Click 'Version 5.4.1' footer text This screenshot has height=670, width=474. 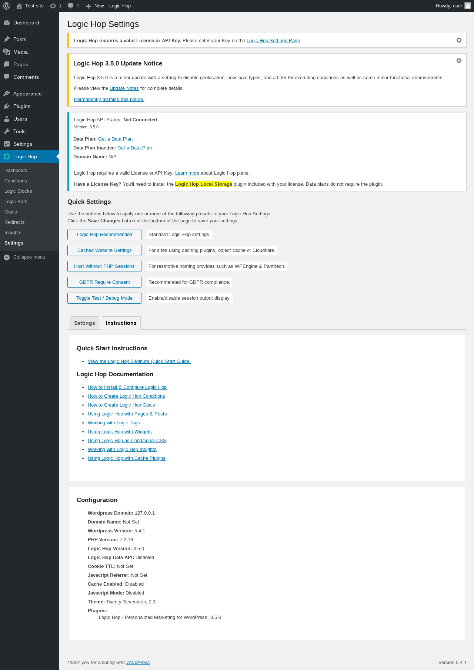(x=453, y=663)
